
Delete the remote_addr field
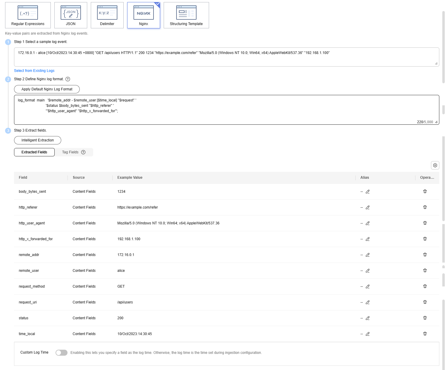(425, 255)
